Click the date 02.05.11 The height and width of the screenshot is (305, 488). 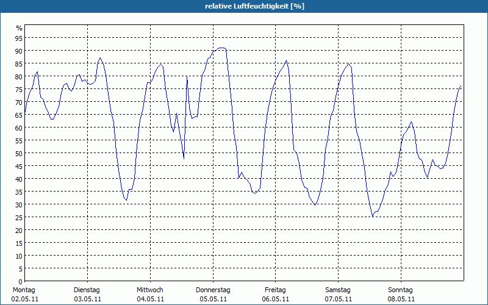pyautogui.click(x=25, y=300)
